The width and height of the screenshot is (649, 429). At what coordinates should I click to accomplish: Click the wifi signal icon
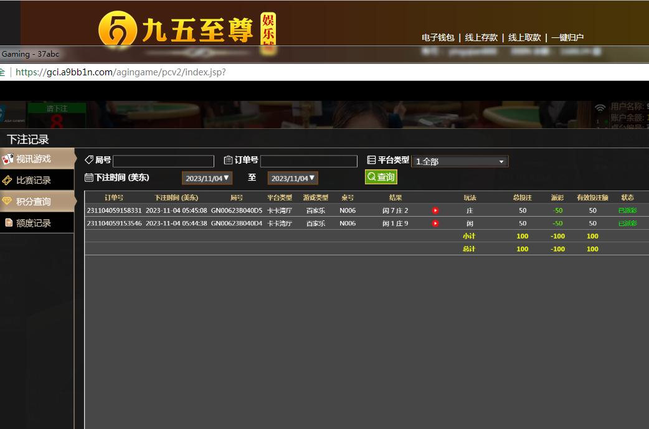tap(600, 108)
